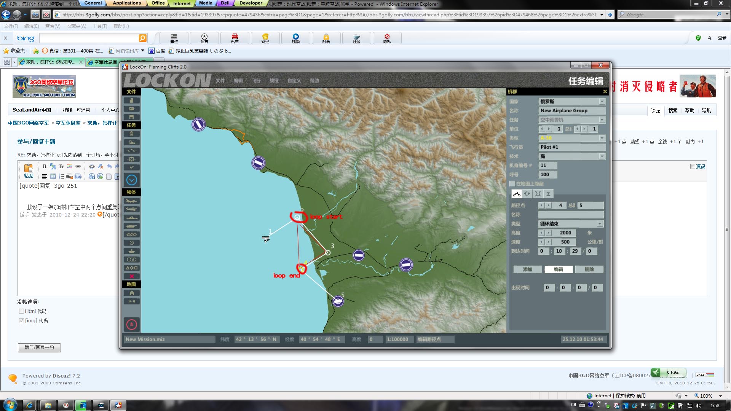Save mission with the floppy disk icon

[x=131, y=117]
